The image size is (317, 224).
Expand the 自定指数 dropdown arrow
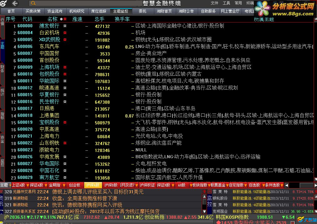pyautogui.click(x=245, y=185)
